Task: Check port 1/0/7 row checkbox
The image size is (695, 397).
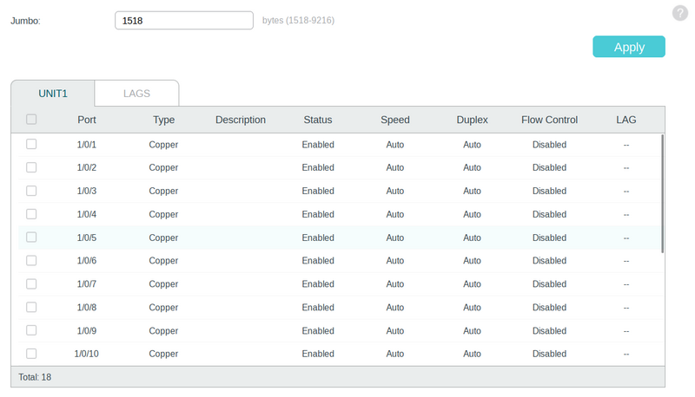Action: point(31,283)
